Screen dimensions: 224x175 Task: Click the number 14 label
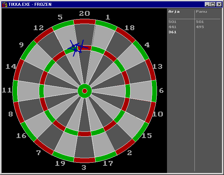pyautogui.click(x=11, y=66)
